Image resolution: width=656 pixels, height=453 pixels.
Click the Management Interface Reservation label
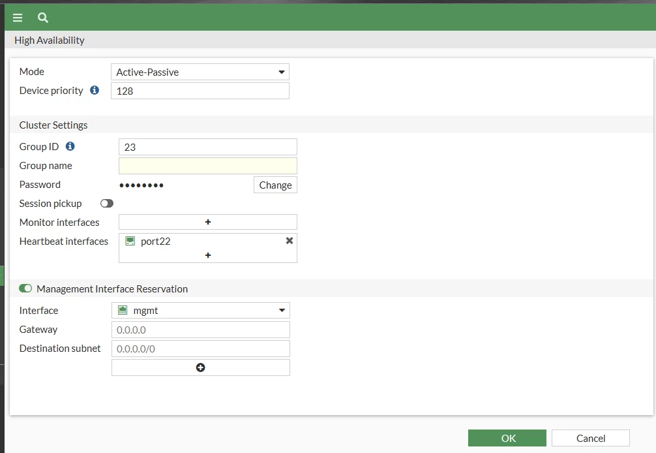(112, 289)
